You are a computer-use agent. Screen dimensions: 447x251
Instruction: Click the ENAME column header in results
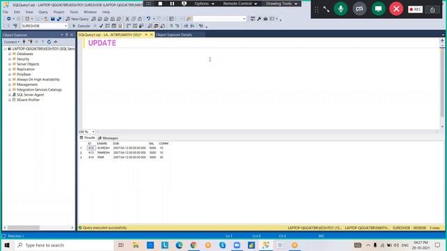coord(102,144)
